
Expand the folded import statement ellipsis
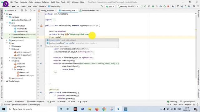click(x=54, y=20)
